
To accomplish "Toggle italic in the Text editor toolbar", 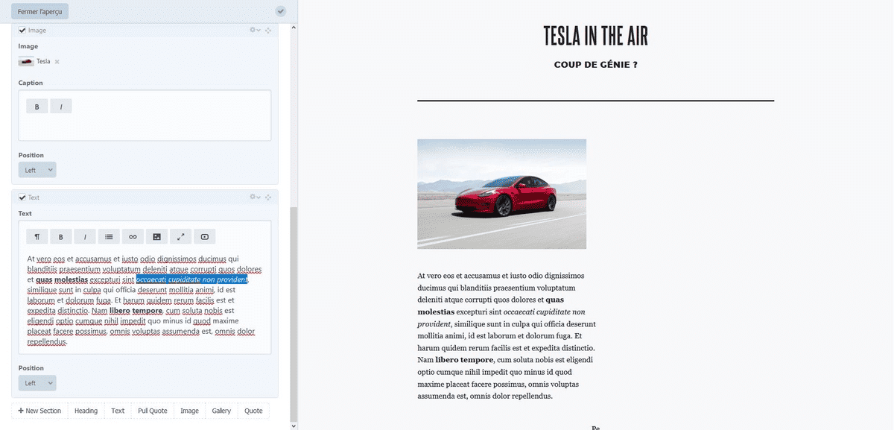I will click(85, 237).
